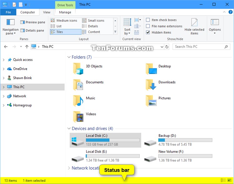Viewport: 234px width, 184px height.
Task: Switch layout to Content view
Action: click(x=91, y=32)
